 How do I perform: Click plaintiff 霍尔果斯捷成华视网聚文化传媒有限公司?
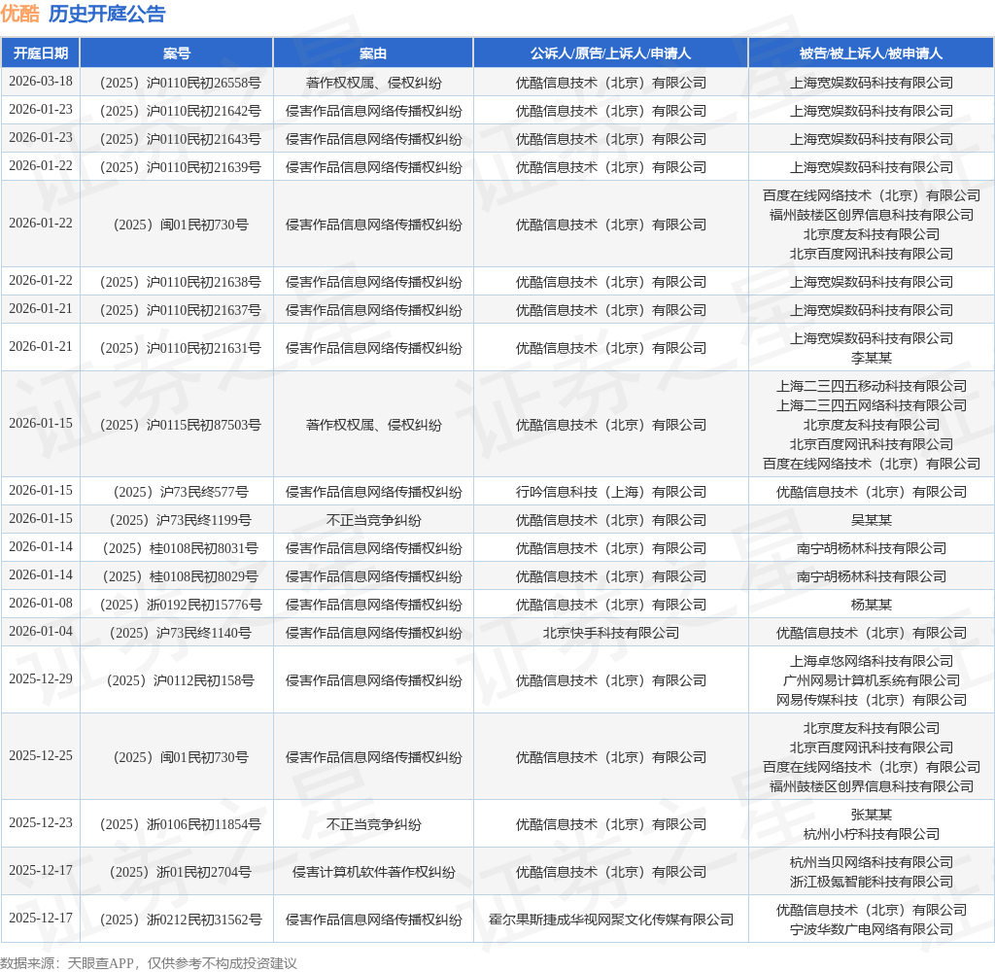[x=610, y=920]
